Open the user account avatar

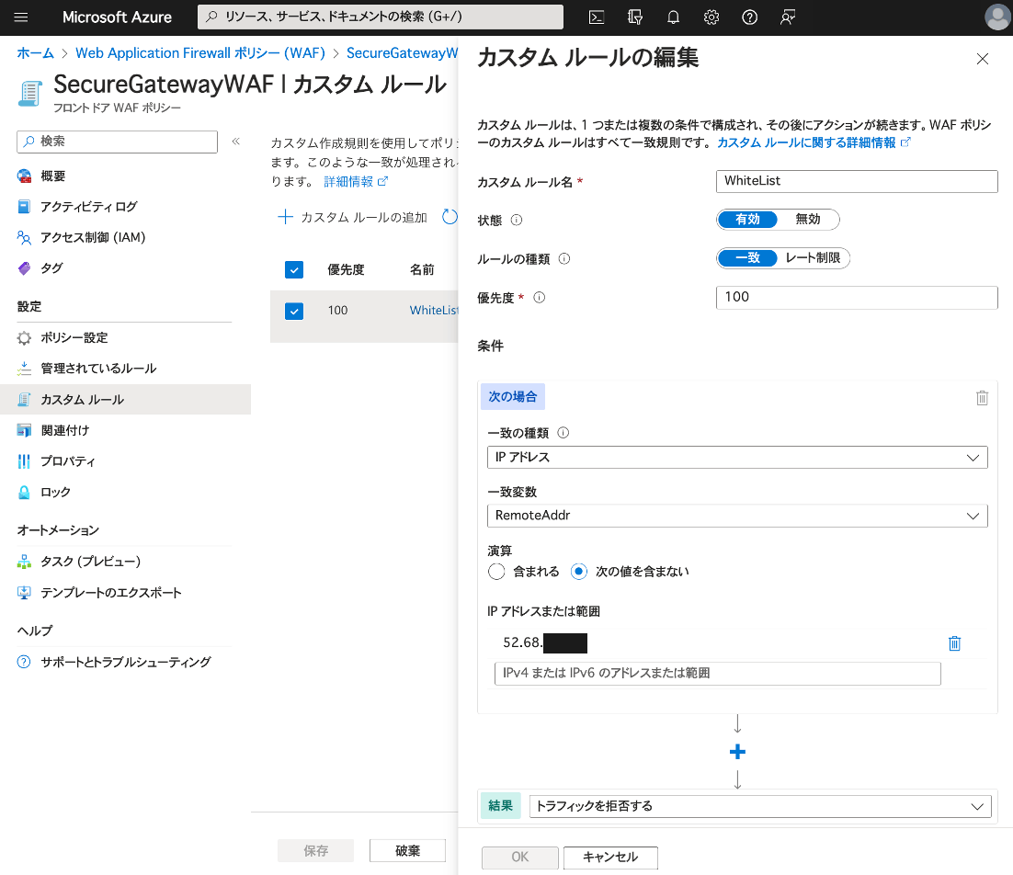tap(997, 17)
